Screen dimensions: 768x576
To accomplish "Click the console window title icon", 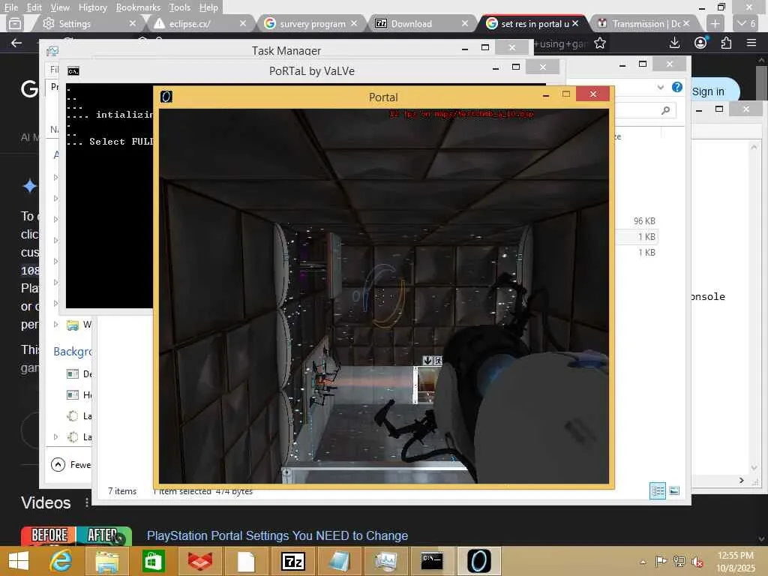I will click(x=73, y=71).
